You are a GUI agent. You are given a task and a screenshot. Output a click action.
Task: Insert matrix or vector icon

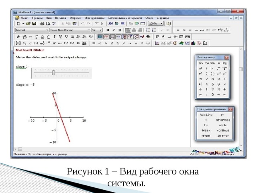[x=18, y=43]
